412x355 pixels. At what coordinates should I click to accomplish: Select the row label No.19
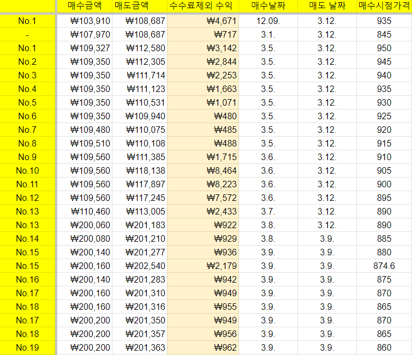(x=27, y=348)
